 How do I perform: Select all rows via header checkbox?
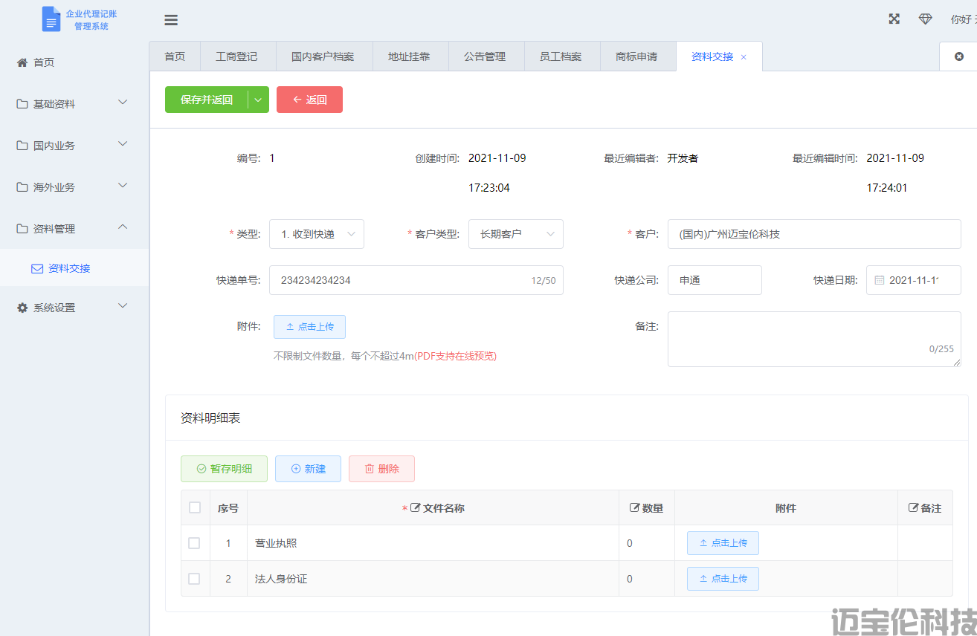point(195,507)
